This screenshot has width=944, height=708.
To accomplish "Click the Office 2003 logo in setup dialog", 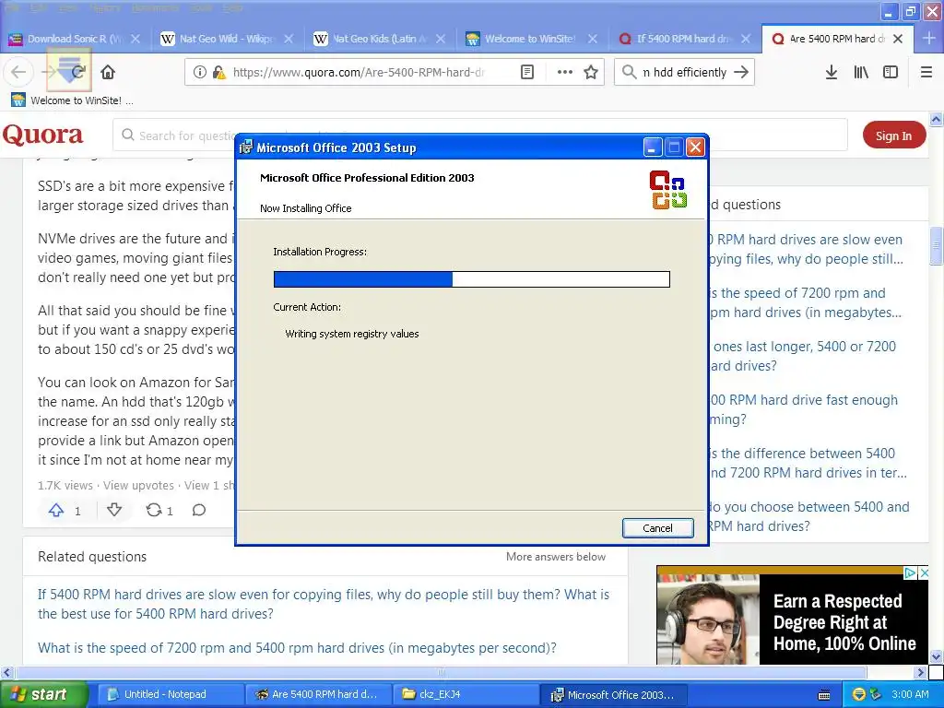I will (667, 190).
